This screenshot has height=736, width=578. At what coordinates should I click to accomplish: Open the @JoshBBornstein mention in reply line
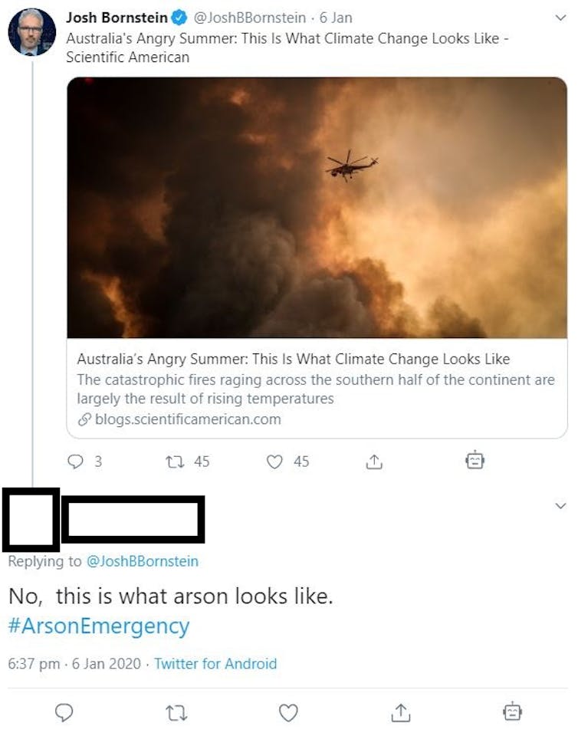(x=142, y=561)
